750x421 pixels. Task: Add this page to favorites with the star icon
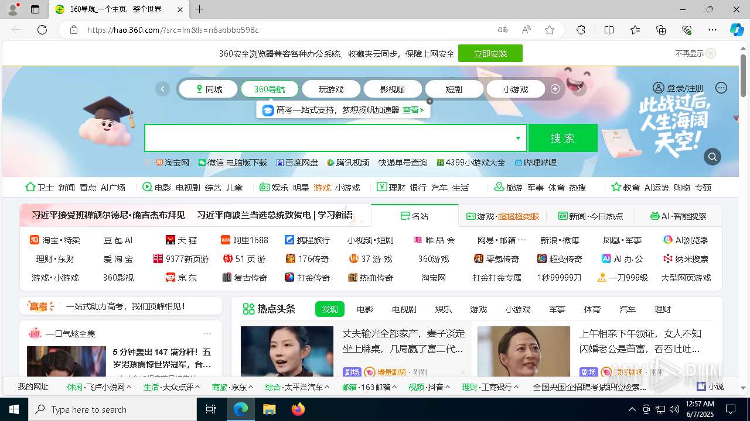pos(550,30)
